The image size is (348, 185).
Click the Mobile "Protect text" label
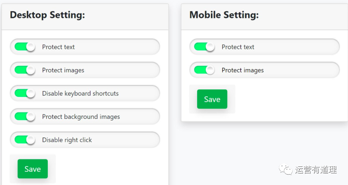coord(238,47)
